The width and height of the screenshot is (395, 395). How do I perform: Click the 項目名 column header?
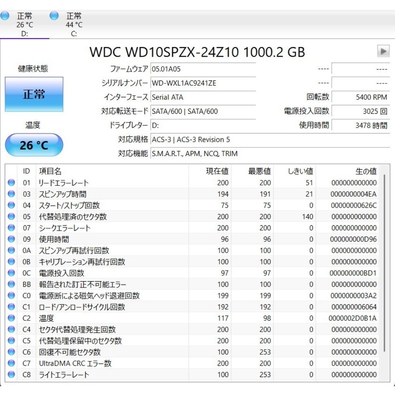tap(112, 171)
